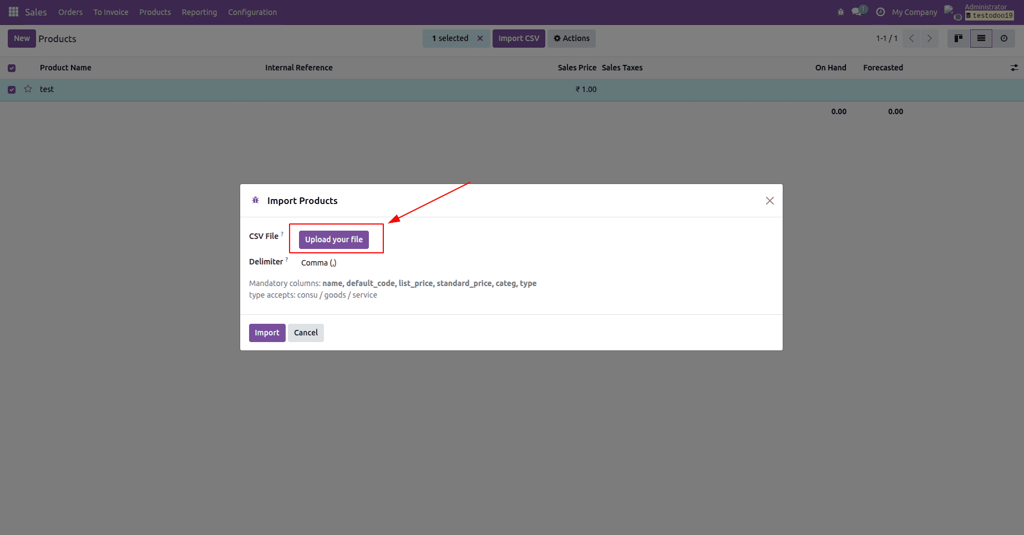Open the Actions gear dropdown
Screen dimensions: 1024x535
572,38
